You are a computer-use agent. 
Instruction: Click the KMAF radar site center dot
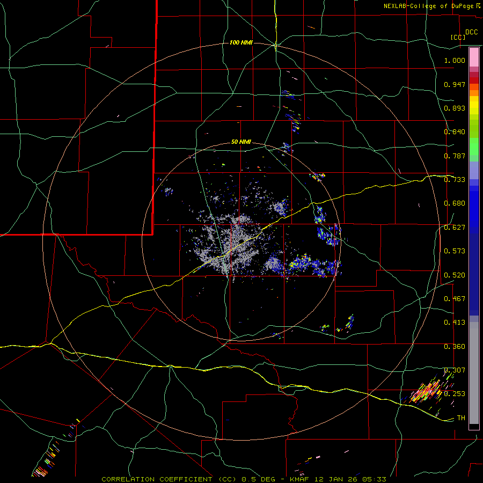tap(241, 240)
